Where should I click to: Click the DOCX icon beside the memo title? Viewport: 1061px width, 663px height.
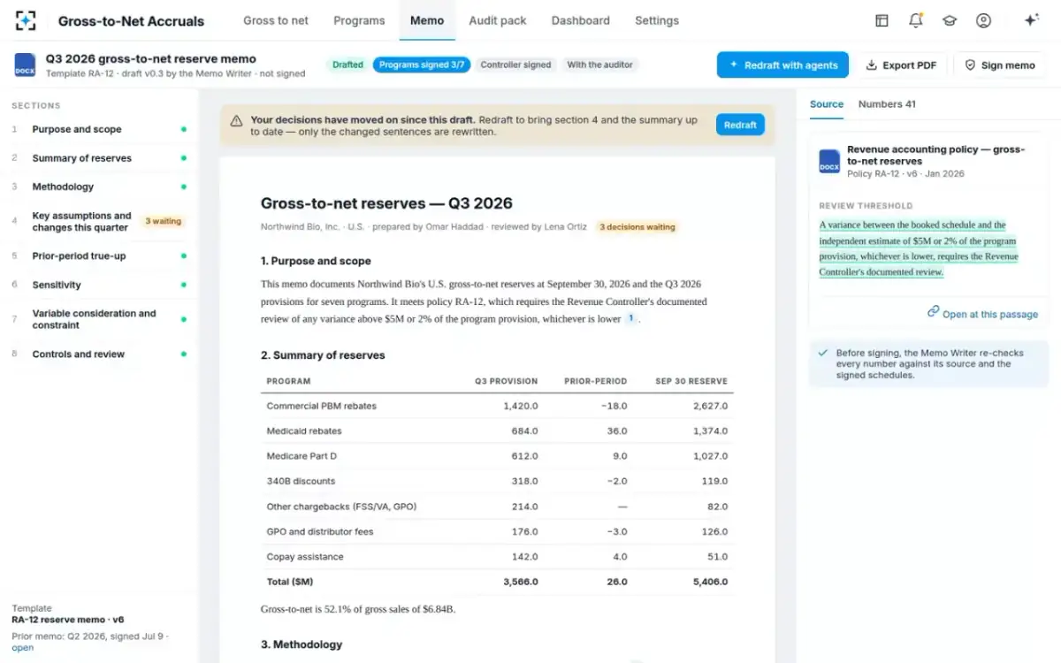pyautogui.click(x=25, y=65)
